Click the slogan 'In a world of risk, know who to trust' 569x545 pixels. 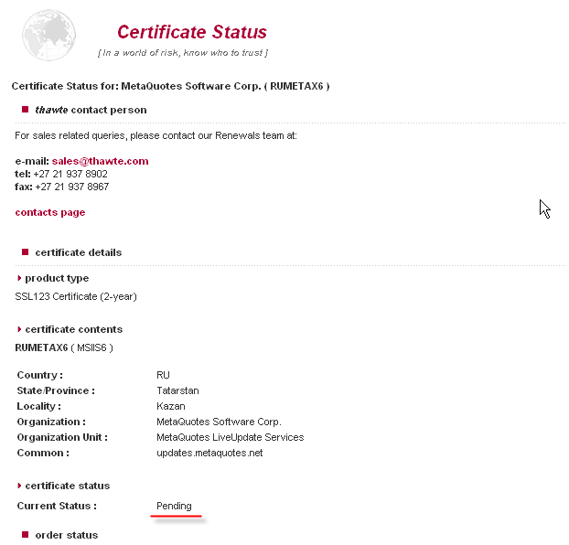[183, 53]
